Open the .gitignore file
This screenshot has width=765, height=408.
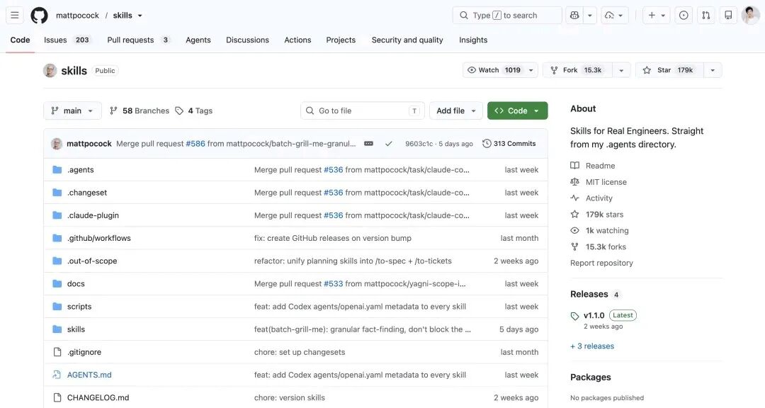pos(84,352)
